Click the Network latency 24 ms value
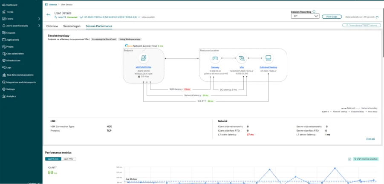Viewport: 384px width, 184px height. (205, 95)
